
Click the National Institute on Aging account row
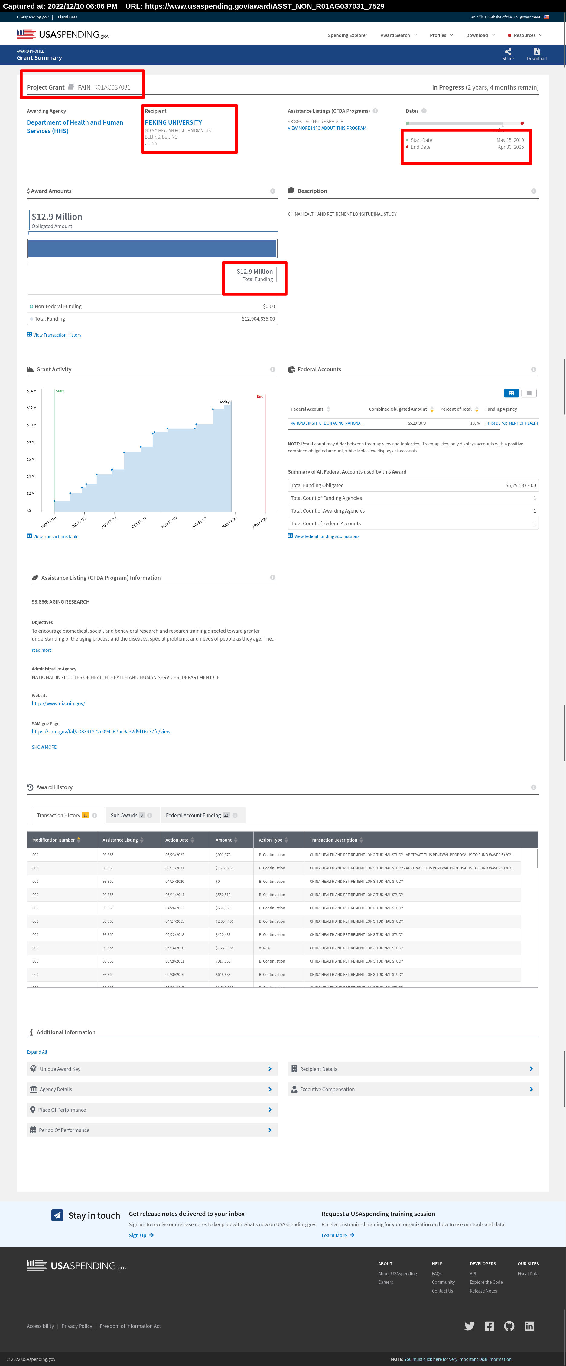413,424
